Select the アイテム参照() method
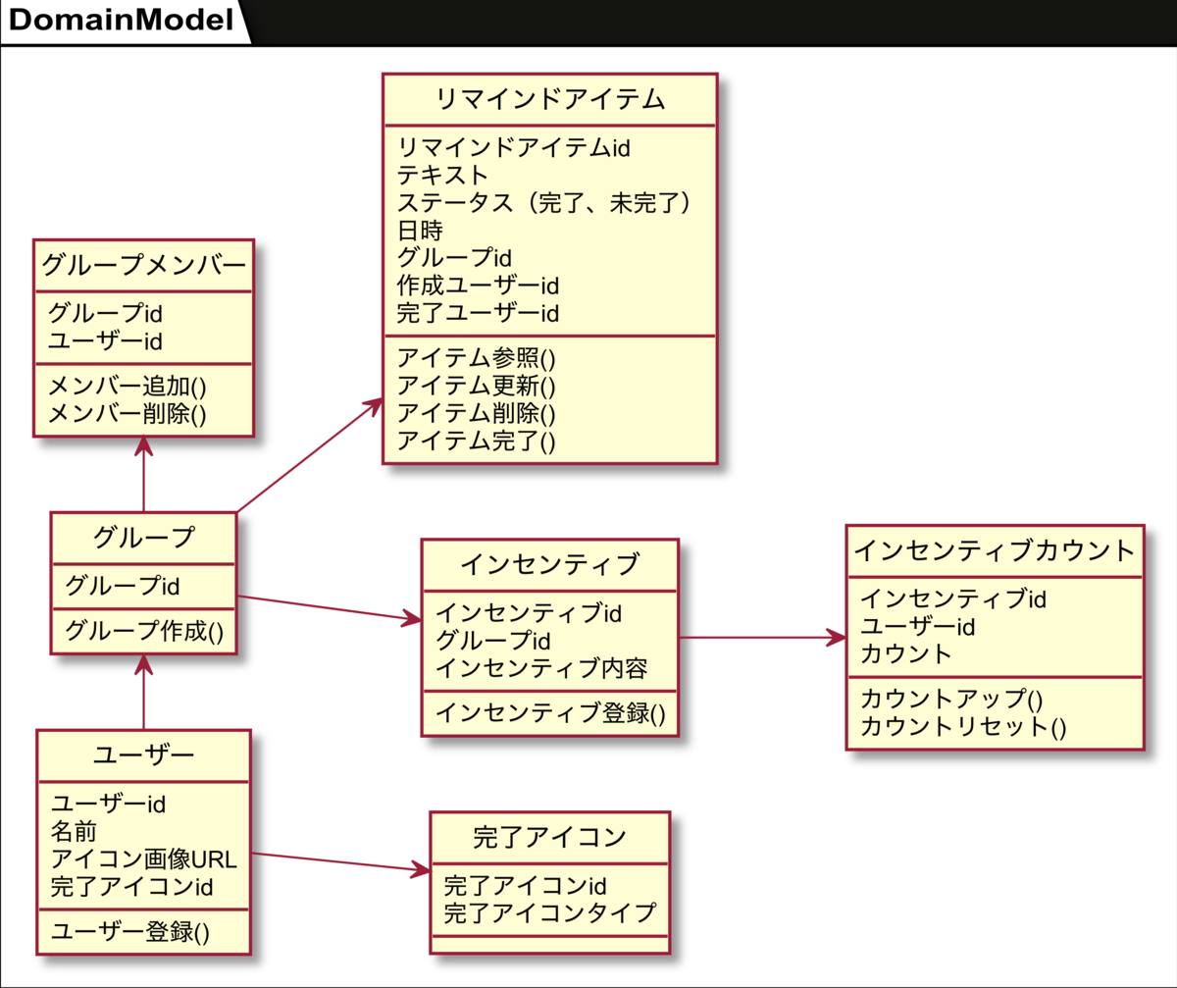The height and width of the screenshot is (988, 1177). click(x=477, y=358)
